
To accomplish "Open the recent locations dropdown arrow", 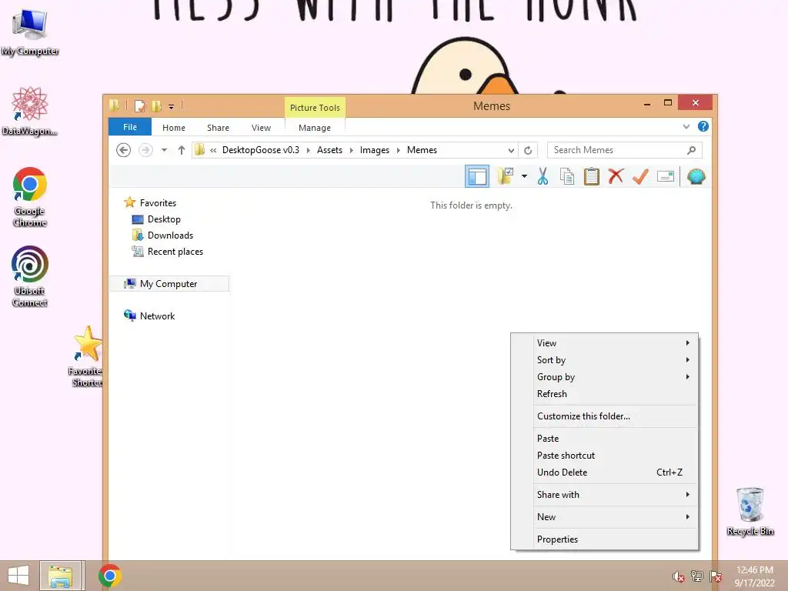I will pyautogui.click(x=164, y=150).
